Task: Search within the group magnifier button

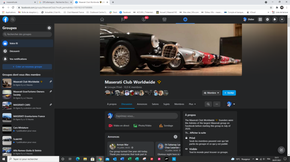Action: click(208, 104)
